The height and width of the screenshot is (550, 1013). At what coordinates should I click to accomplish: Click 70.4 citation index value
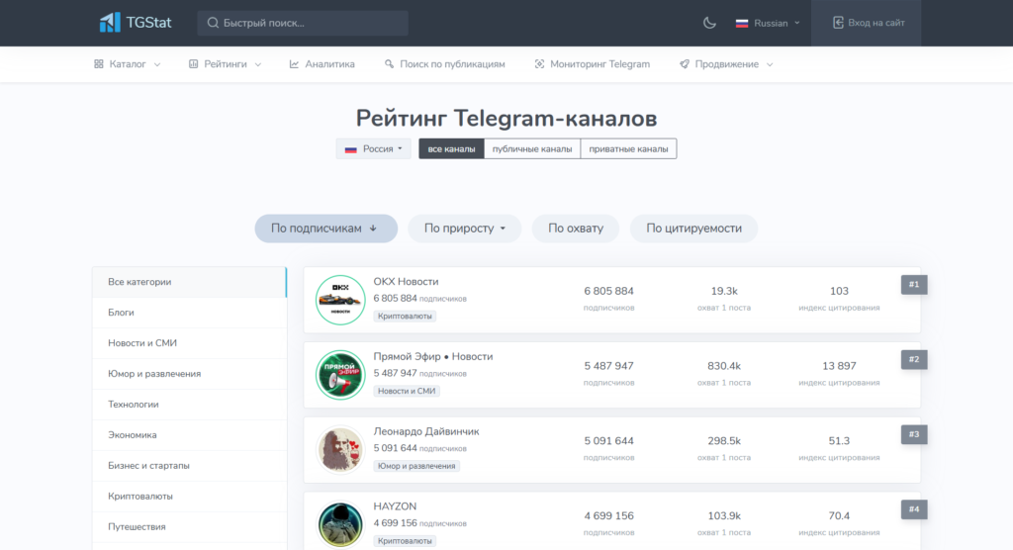pyautogui.click(x=839, y=515)
